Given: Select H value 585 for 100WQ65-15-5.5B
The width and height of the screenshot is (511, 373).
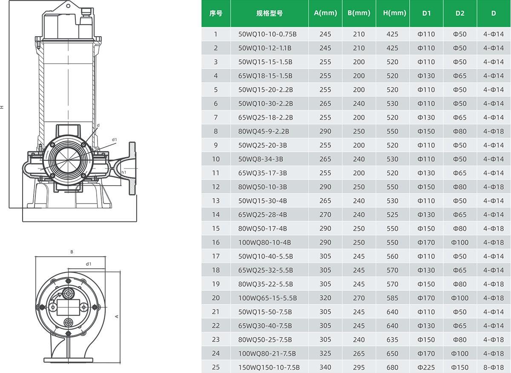Looking at the screenshot, I should (x=393, y=298).
